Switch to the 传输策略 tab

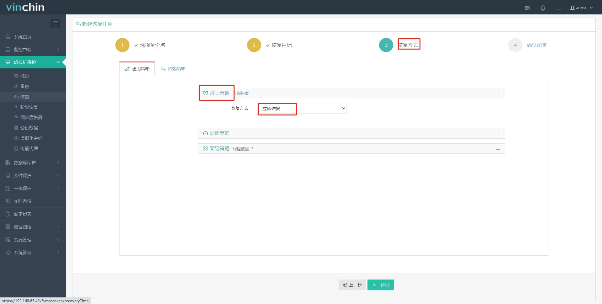[173, 69]
